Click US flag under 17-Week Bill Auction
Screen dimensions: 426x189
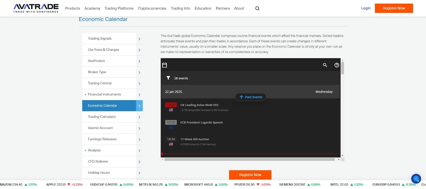coord(171,144)
